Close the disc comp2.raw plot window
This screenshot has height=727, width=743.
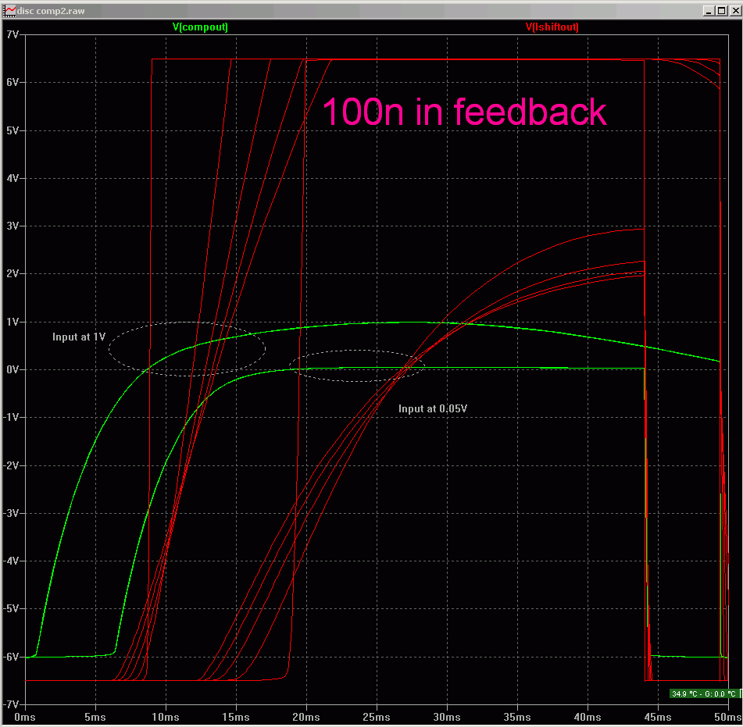[735, 10]
